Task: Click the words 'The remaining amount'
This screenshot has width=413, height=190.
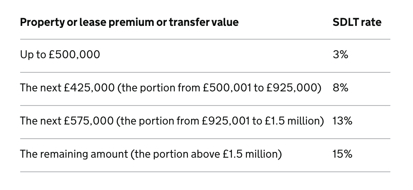Action: click(x=74, y=154)
